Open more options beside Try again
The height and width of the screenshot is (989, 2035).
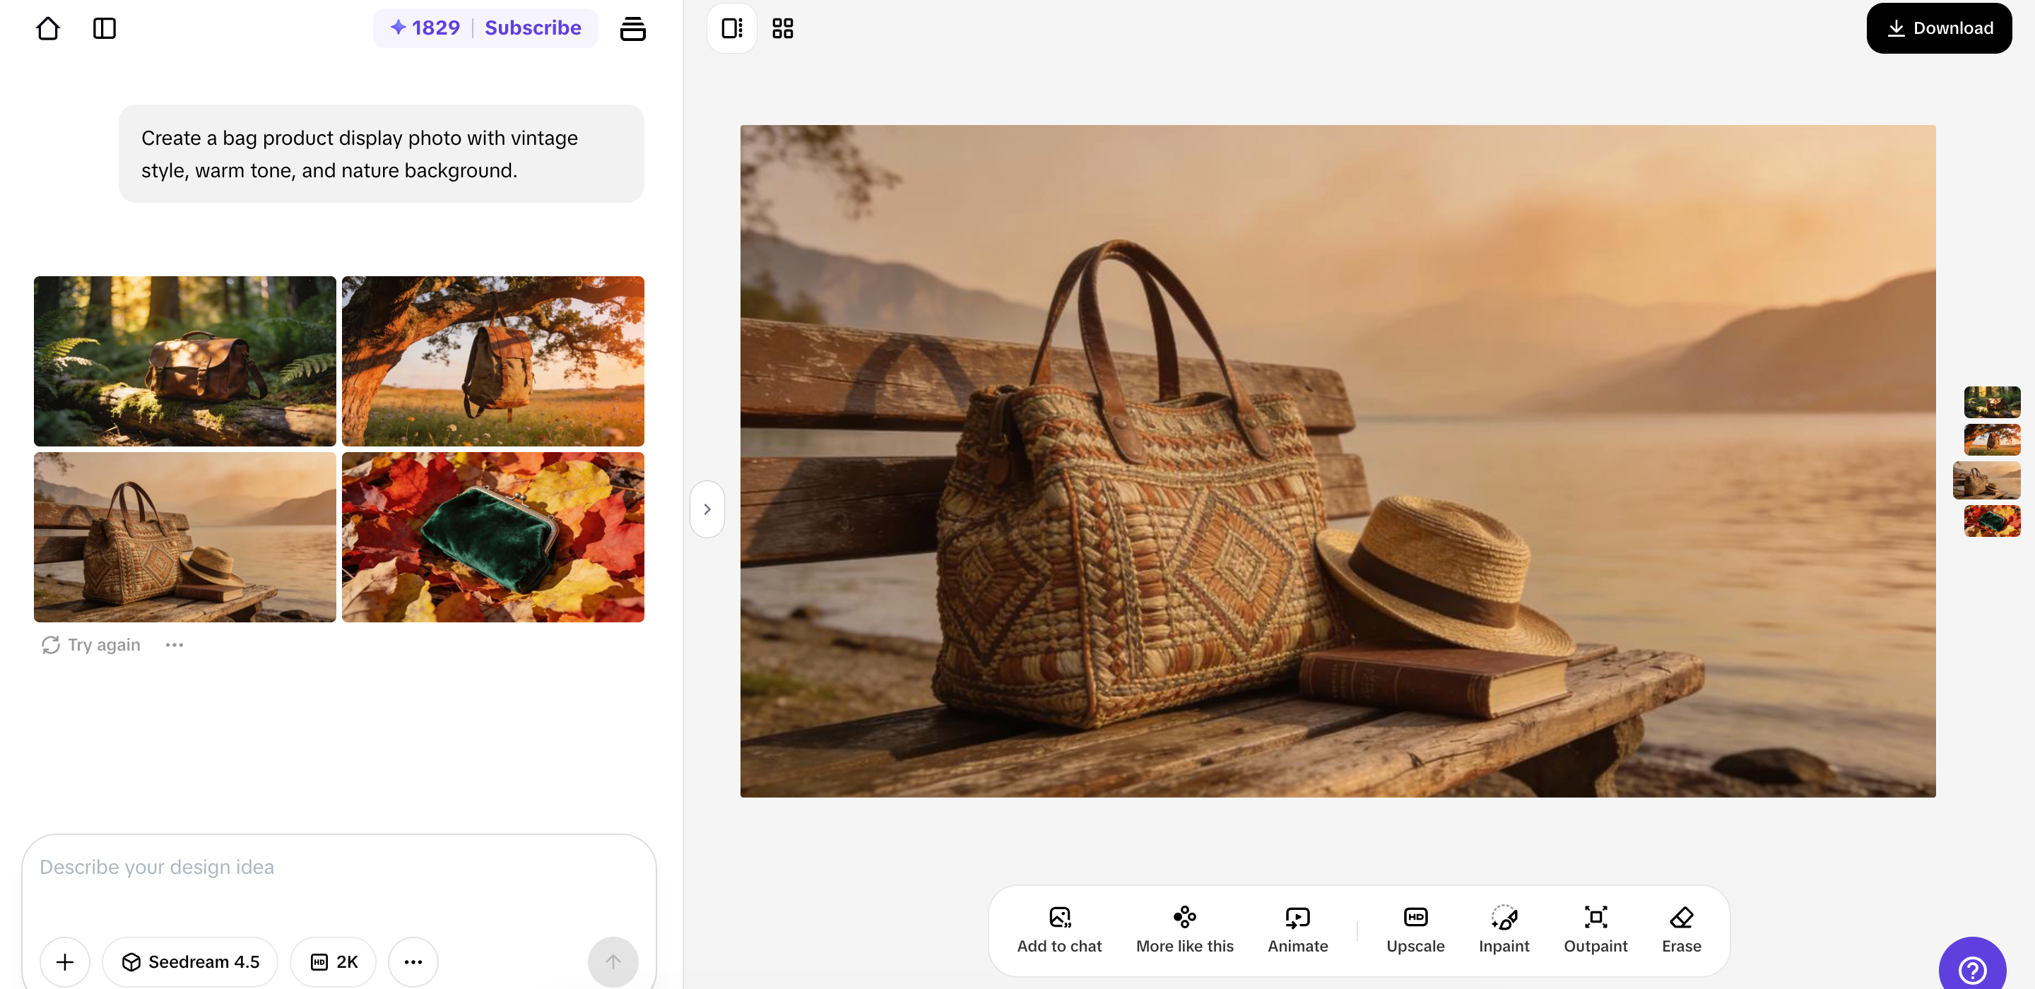pos(175,644)
